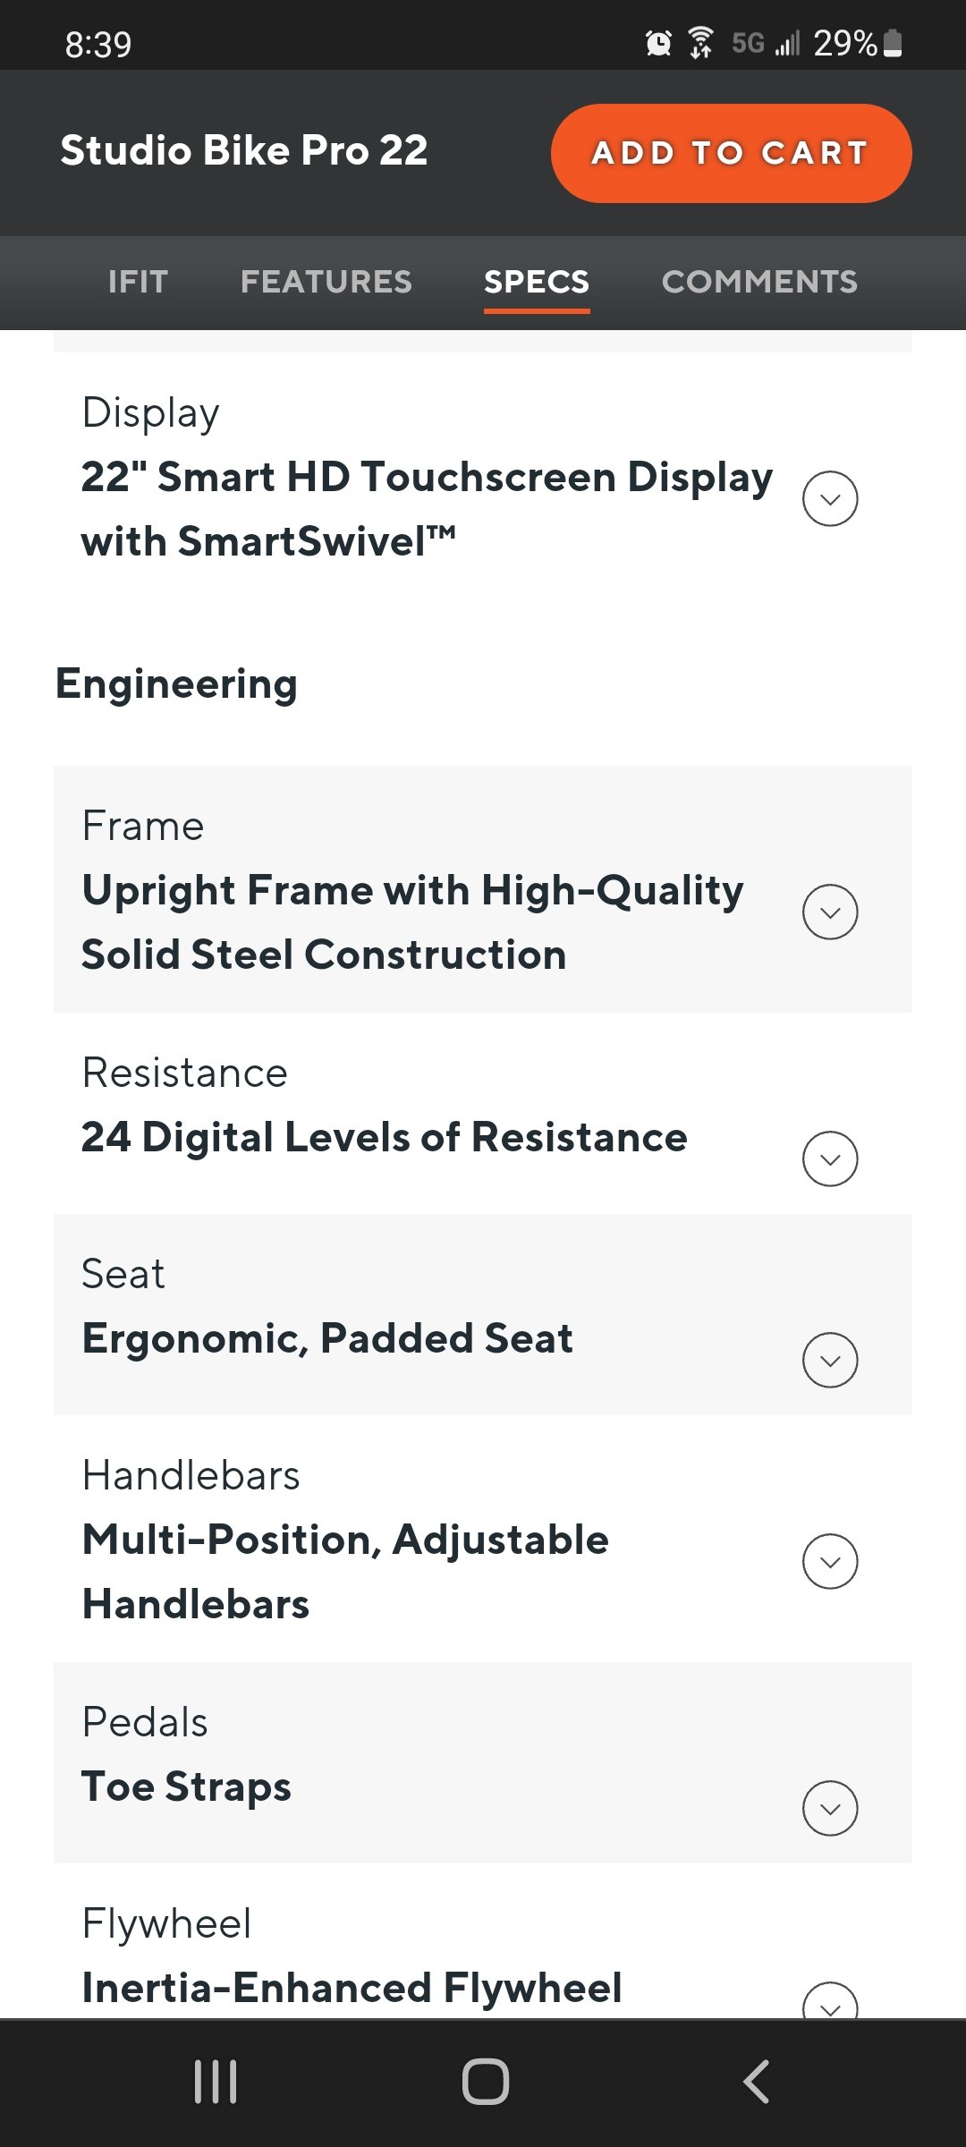Select the SPECS tab

click(537, 282)
